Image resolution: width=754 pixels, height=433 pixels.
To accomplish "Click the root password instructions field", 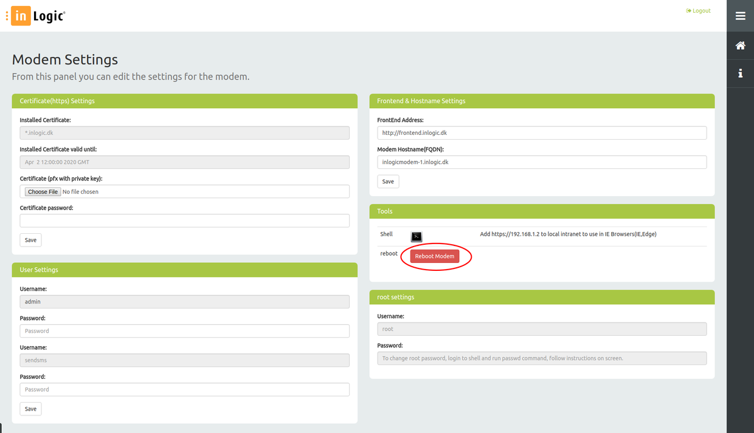I will click(541, 358).
